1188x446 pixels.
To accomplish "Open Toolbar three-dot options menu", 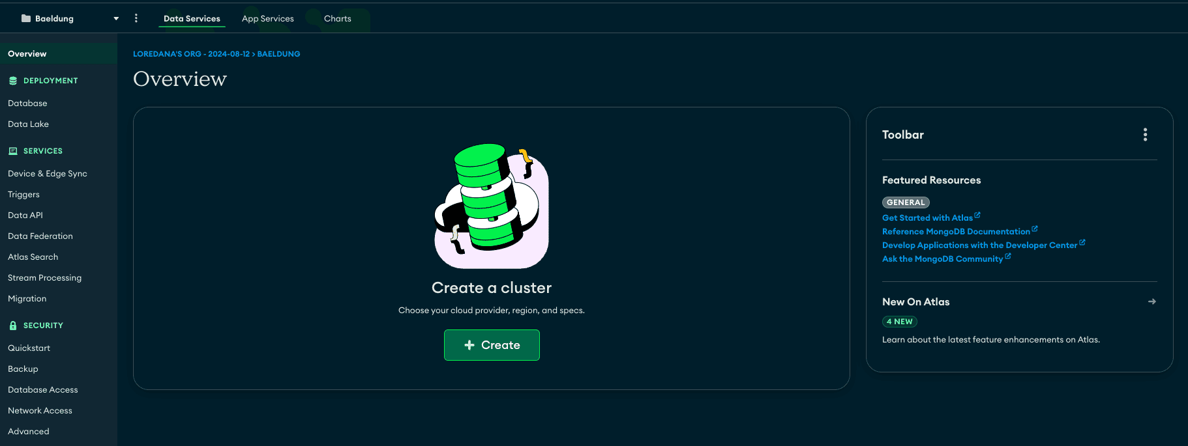I will [x=1145, y=135].
